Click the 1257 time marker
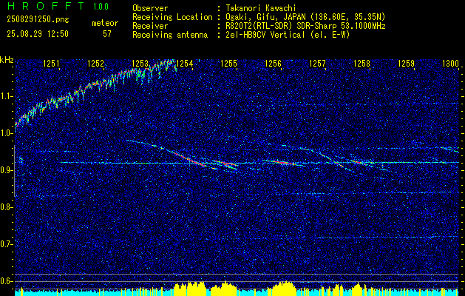Screen dimensions: 465x296 [x=318, y=63]
